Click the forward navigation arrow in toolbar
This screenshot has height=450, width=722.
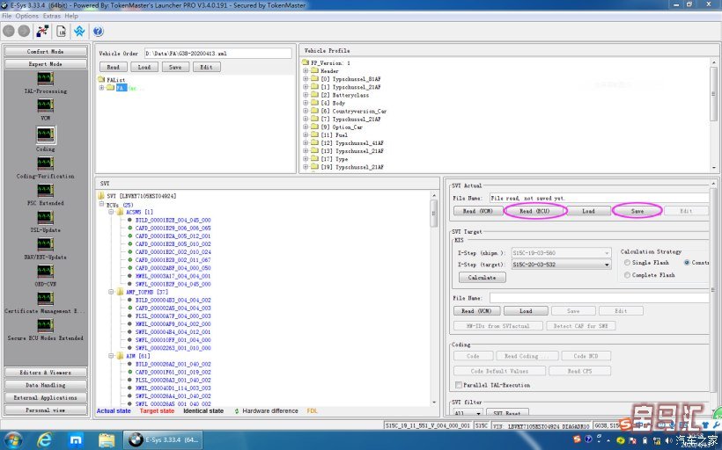(x=24, y=32)
